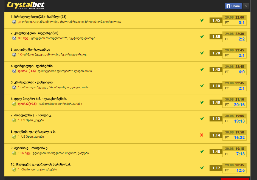Click the row 4 match title
The width and height of the screenshot is (257, 180).
(x=32, y=66)
